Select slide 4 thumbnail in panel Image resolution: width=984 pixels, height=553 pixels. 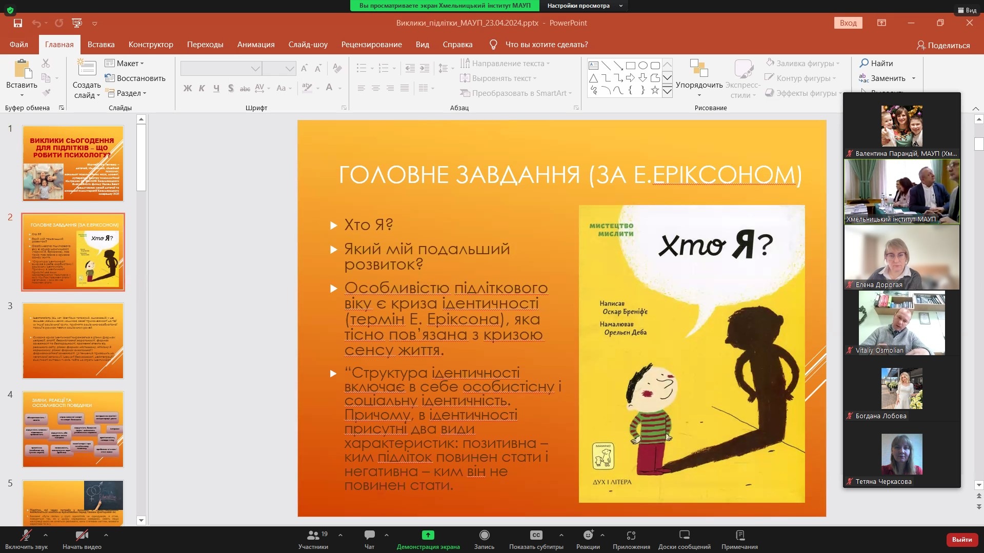tap(73, 429)
